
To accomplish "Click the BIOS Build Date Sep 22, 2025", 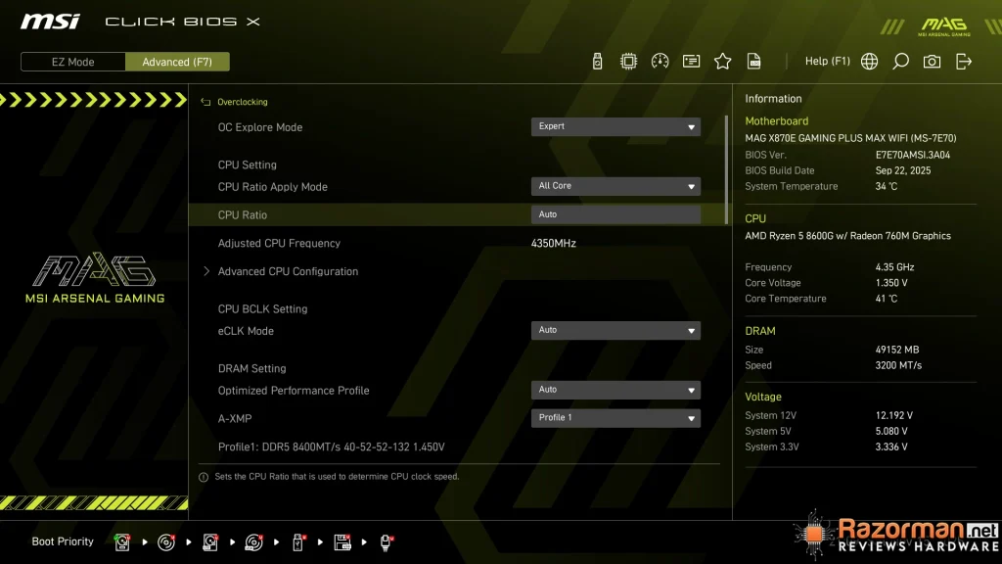I will 903,170.
